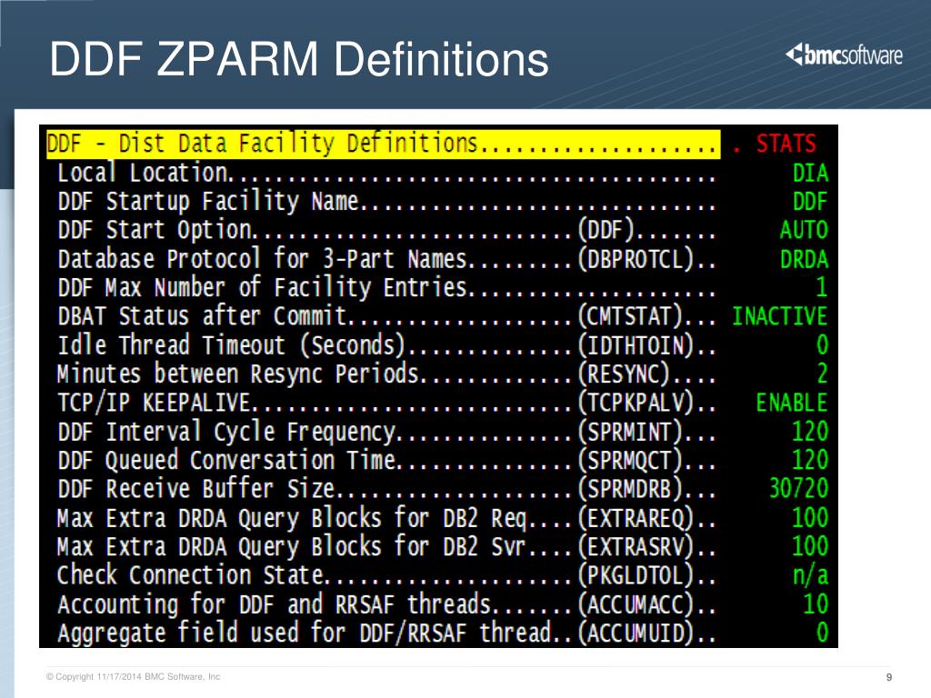Click the value DIA for Local Location
This screenshot has height=698, width=931.
click(x=810, y=173)
